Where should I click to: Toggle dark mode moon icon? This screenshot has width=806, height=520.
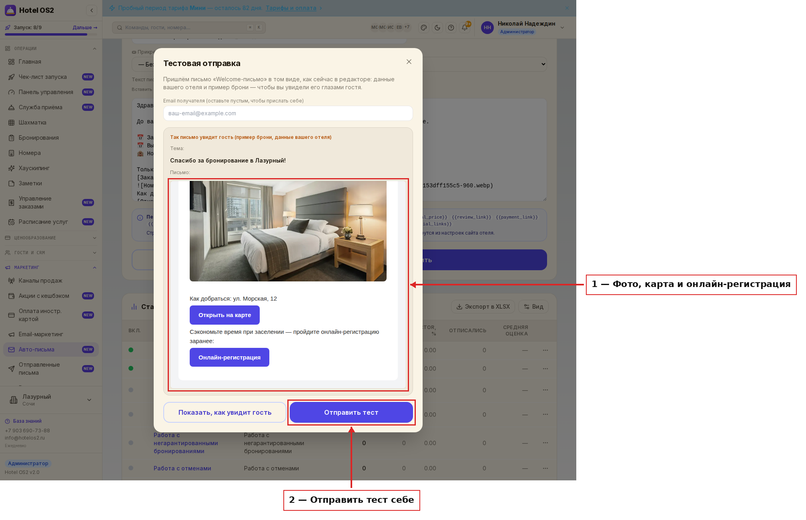pos(437,28)
